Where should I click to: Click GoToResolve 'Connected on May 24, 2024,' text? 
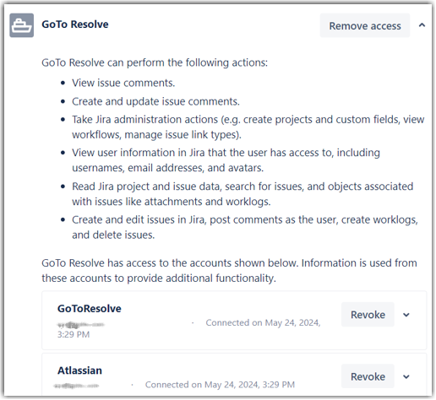(263, 322)
